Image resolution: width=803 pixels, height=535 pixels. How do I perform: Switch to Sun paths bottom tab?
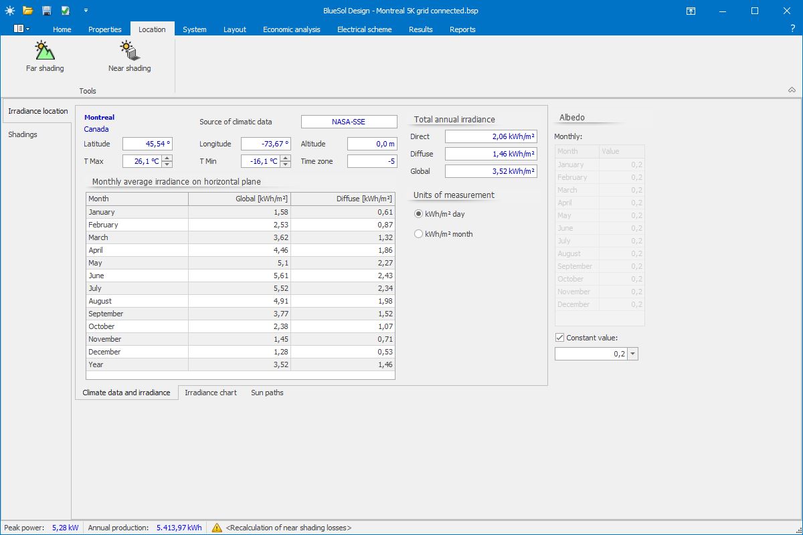click(x=267, y=393)
